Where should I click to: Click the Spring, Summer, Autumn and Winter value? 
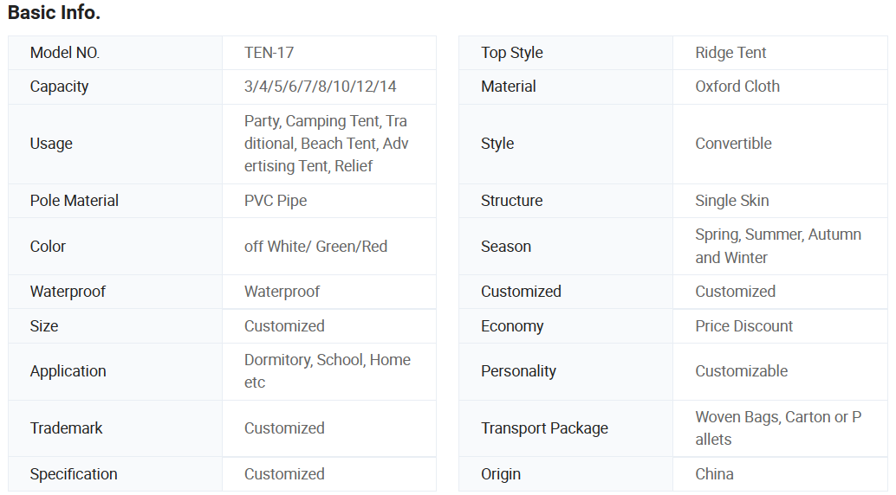(777, 246)
